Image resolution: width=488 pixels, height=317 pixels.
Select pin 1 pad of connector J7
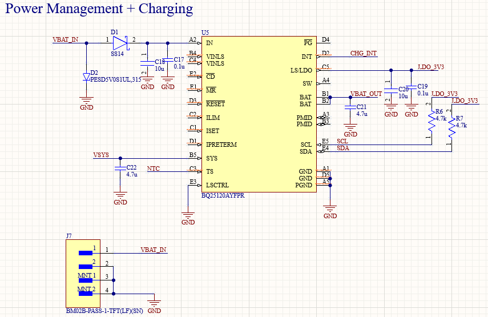pyautogui.click(x=86, y=253)
